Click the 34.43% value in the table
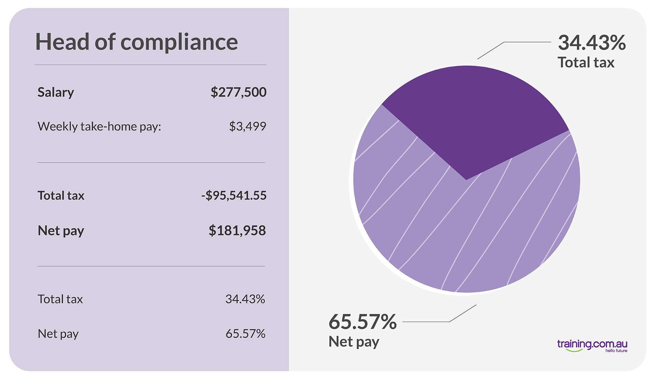The width and height of the screenshot is (655, 377). (245, 299)
